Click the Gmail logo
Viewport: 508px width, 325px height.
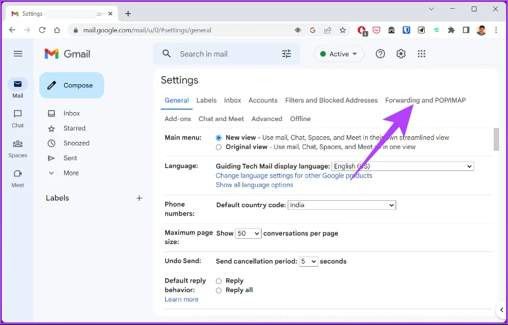(67, 54)
